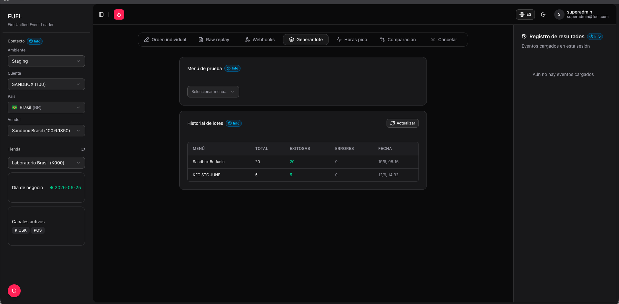Click the Registro de resultados history icon
619x304 pixels.
tap(524, 36)
